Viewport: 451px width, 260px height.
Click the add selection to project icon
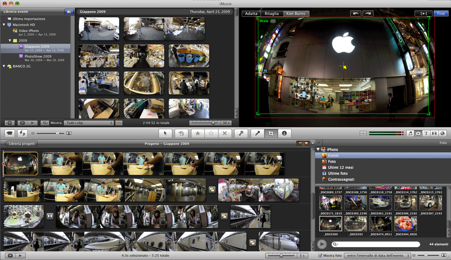(181, 133)
